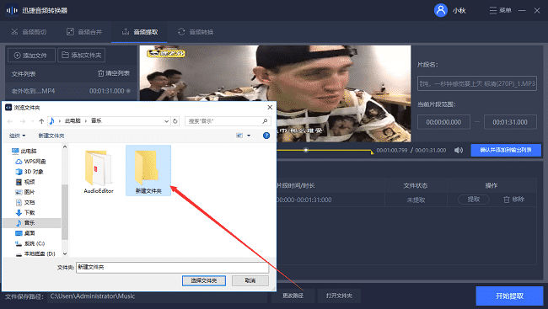548x309 pixels.
Task: Open help via the blue question icon
Action: click(x=266, y=136)
